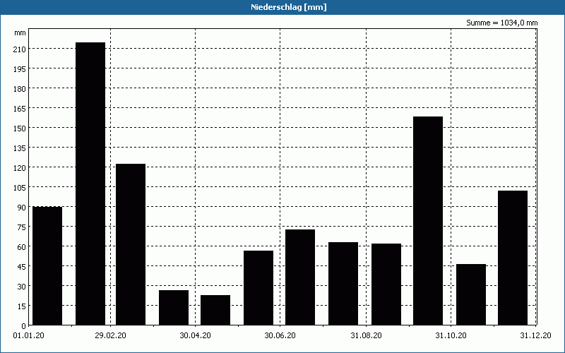565x353 pixels.
Task: Select the June bar near 57 mm
Action: 258,288
